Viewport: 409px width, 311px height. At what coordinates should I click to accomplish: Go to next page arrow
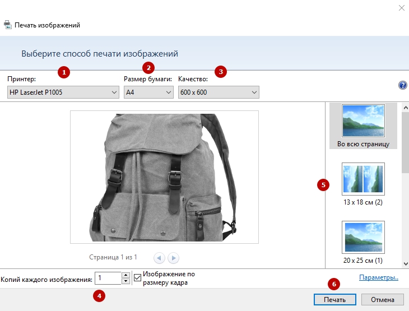(174, 258)
